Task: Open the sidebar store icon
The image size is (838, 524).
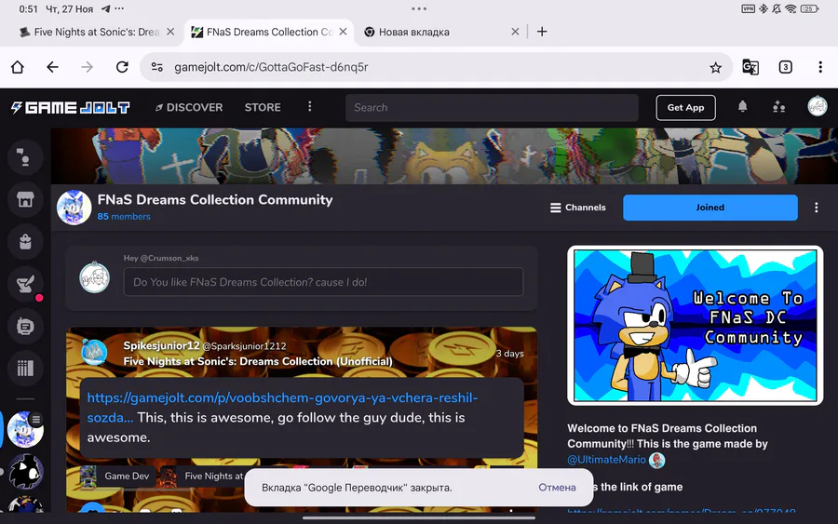Action: pos(25,200)
